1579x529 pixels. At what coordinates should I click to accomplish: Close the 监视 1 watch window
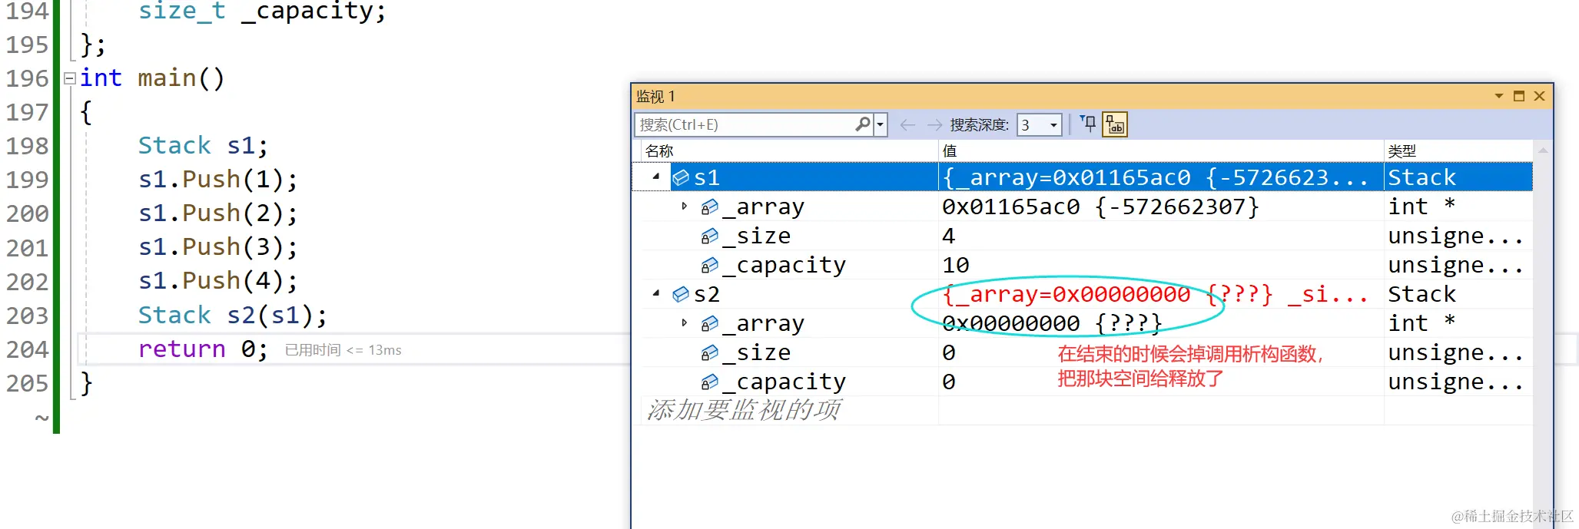click(x=1539, y=96)
